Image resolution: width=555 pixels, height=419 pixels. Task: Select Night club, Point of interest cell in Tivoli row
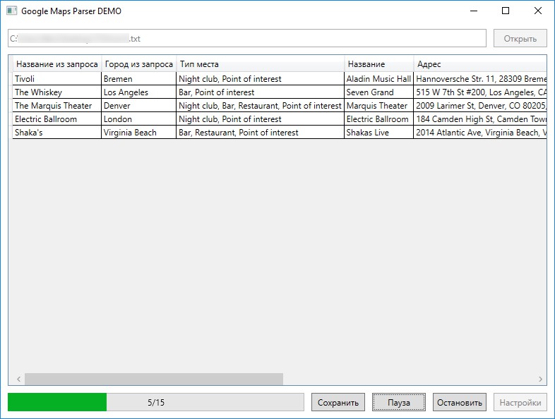pyautogui.click(x=260, y=78)
